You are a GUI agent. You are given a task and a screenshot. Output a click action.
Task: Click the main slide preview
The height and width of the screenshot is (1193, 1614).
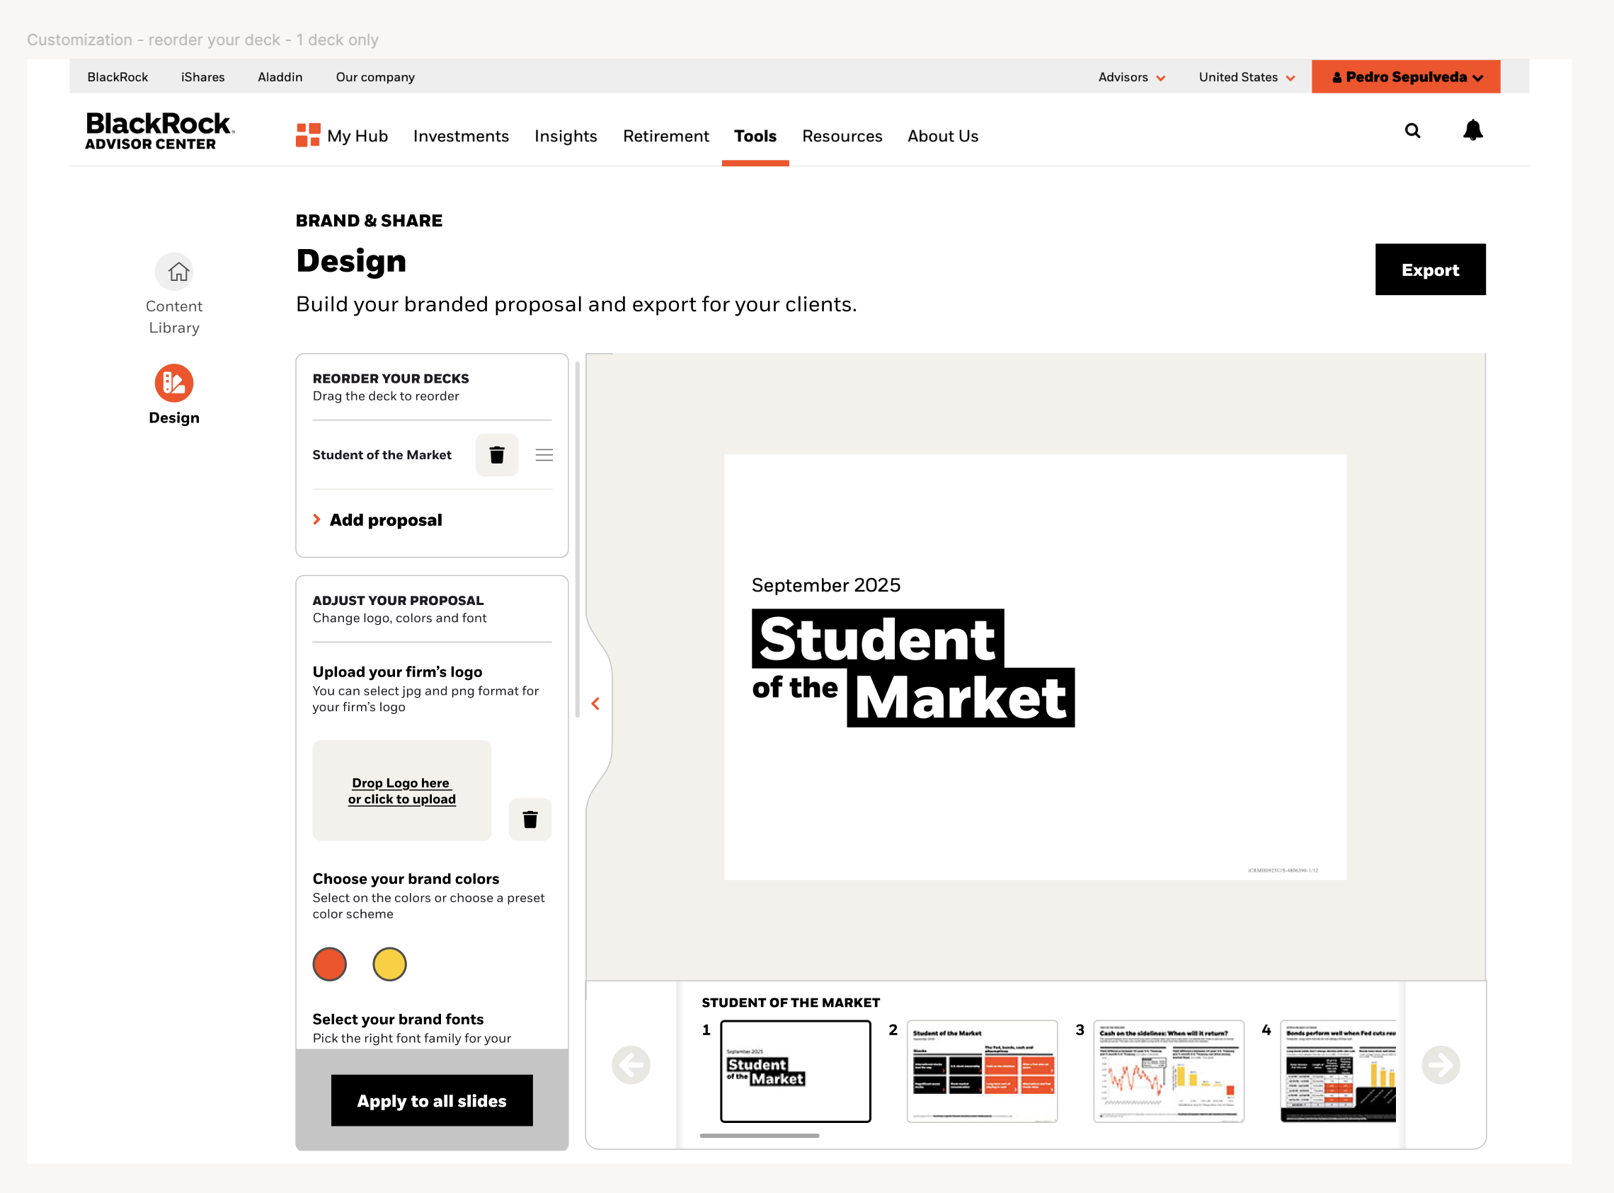click(1036, 667)
